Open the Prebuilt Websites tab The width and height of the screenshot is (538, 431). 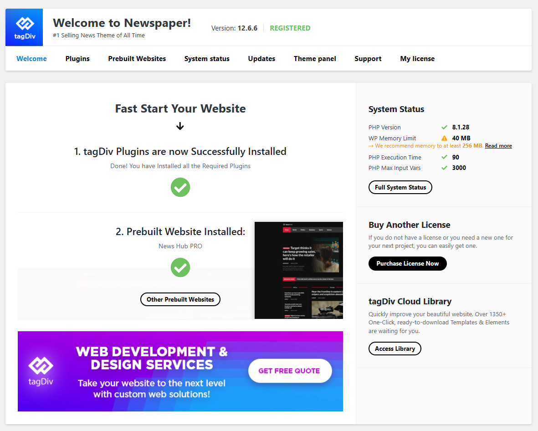(x=137, y=59)
